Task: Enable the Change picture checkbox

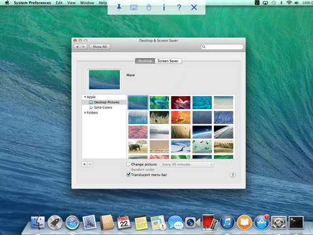Action: click(x=128, y=164)
